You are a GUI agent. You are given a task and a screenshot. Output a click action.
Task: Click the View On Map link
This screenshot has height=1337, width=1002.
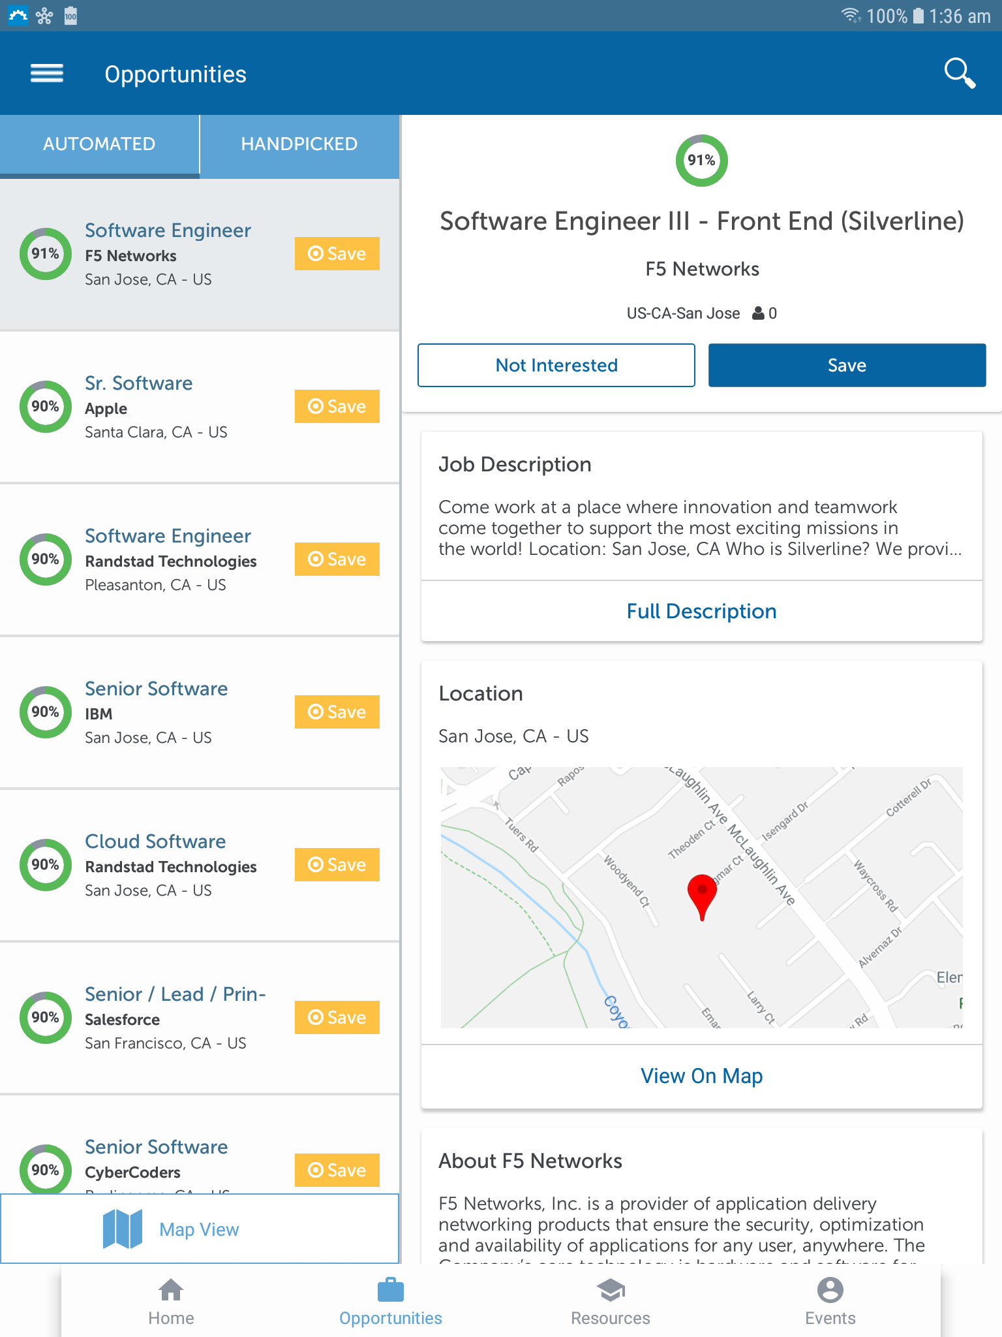pos(701,1076)
